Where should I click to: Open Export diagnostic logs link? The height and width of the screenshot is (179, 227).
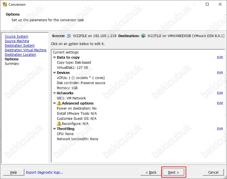click(x=44, y=172)
